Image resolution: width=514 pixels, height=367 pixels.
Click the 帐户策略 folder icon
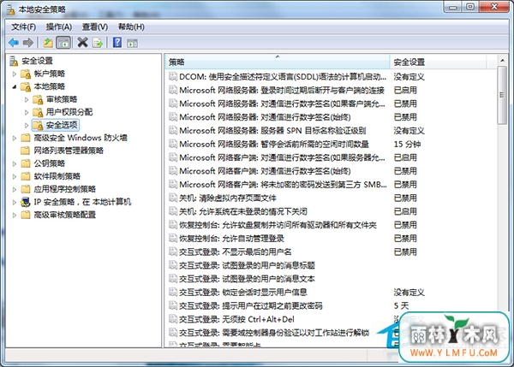click(26, 74)
